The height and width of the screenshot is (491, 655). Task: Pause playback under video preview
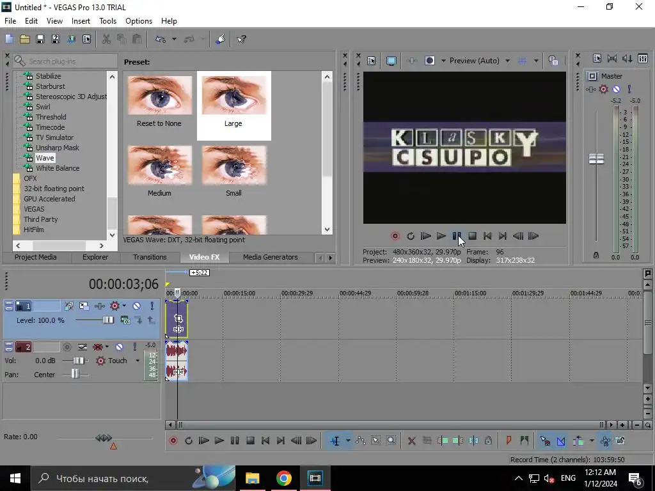[x=457, y=237]
